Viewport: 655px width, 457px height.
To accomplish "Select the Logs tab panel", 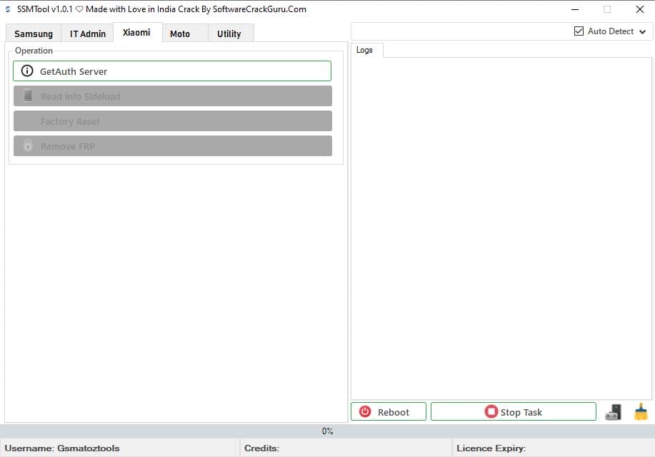I will click(x=365, y=50).
